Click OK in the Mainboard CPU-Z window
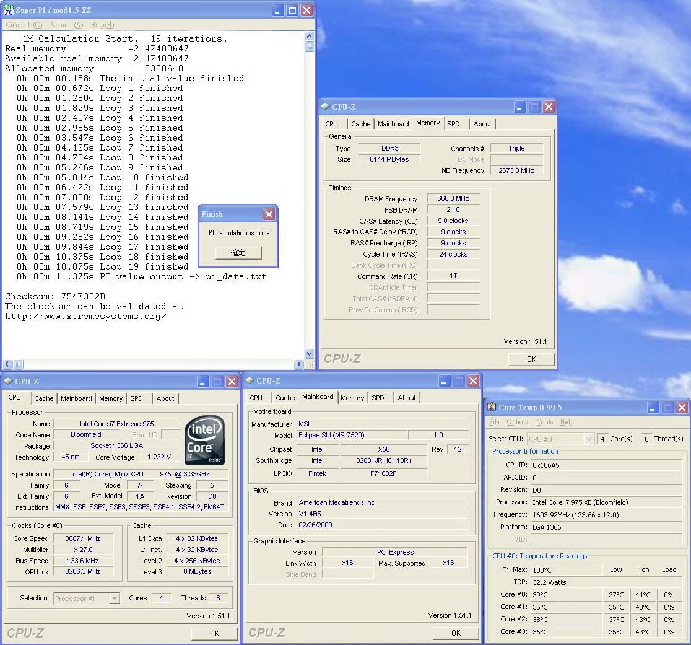 point(456,633)
